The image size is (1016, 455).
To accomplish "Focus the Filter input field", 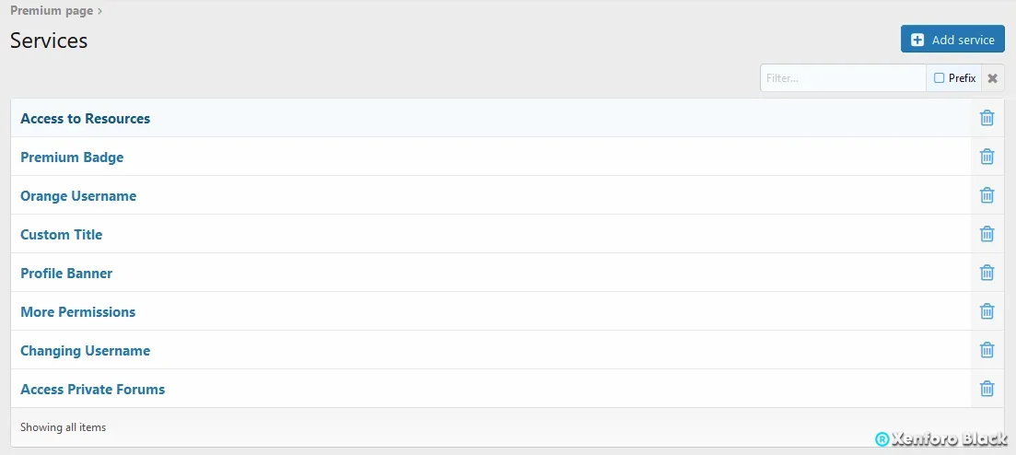I will [x=843, y=77].
